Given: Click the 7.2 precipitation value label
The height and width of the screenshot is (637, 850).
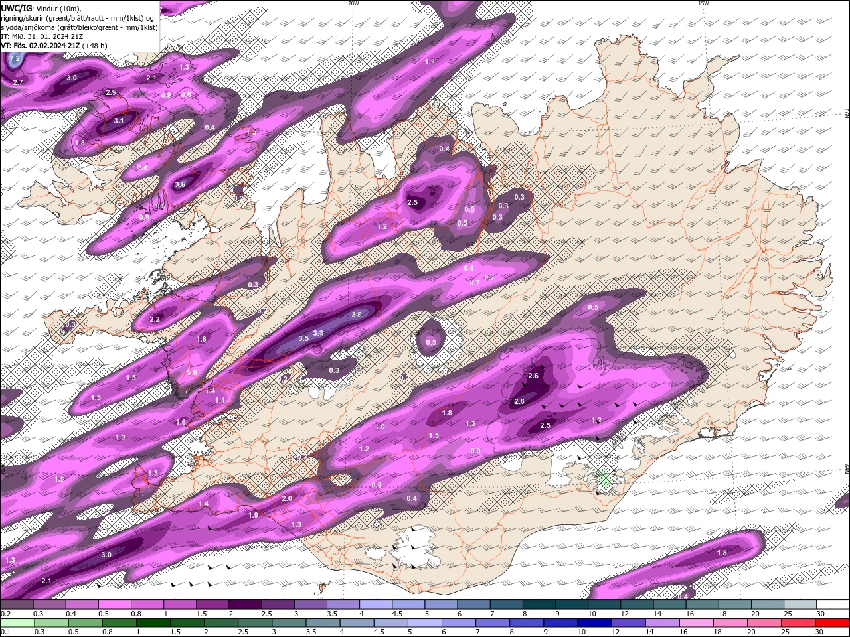Looking at the screenshot, I should coord(15,58).
